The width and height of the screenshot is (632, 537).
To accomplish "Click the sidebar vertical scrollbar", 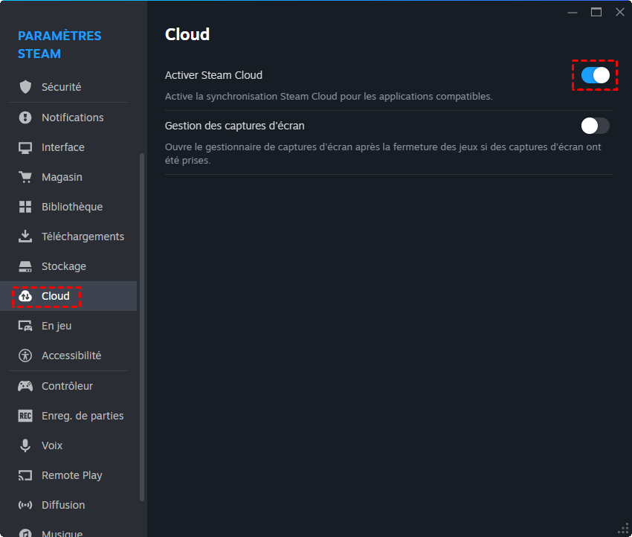I will coord(142,327).
